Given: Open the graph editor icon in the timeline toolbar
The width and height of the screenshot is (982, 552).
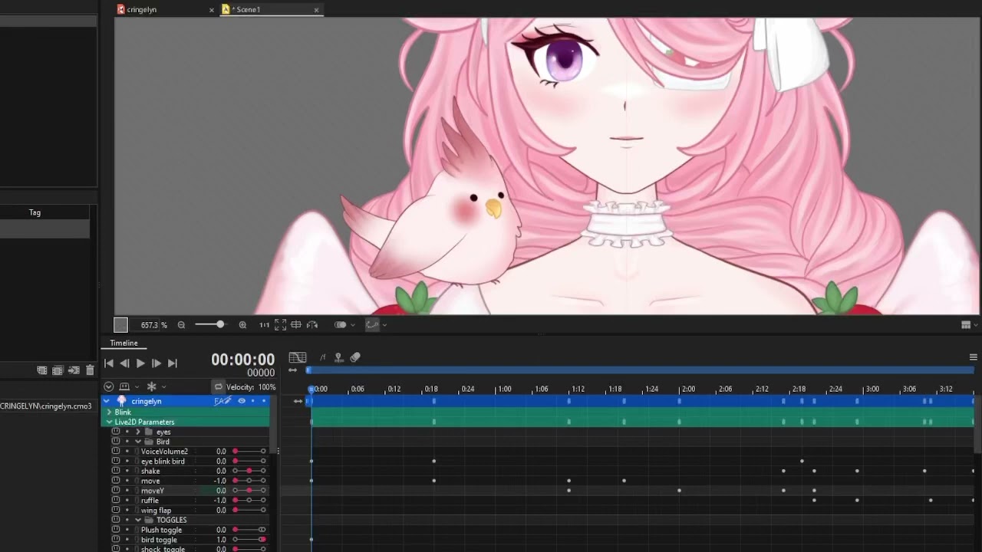Looking at the screenshot, I should (298, 357).
